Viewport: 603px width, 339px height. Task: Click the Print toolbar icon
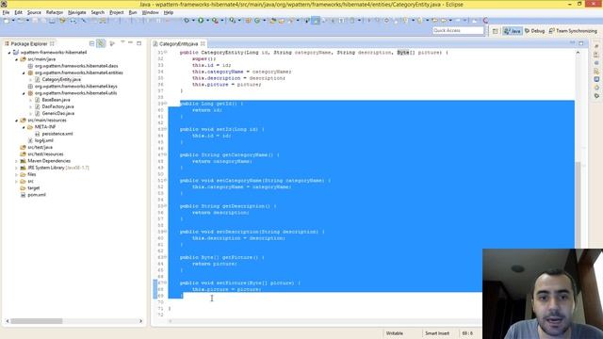tap(52, 21)
